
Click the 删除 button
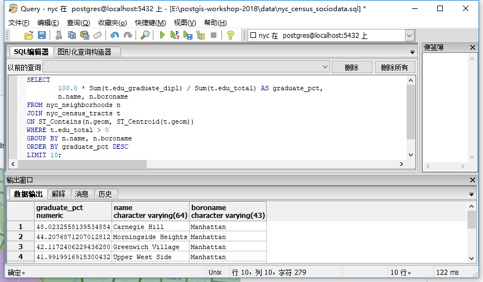pos(352,67)
